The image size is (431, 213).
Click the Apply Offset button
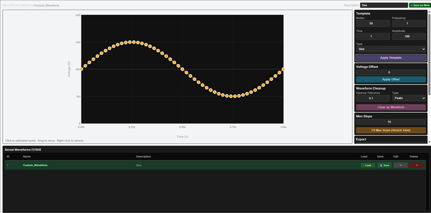(391, 79)
